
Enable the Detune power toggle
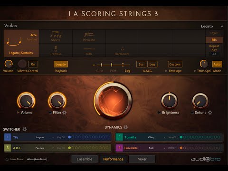click(192, 113)
